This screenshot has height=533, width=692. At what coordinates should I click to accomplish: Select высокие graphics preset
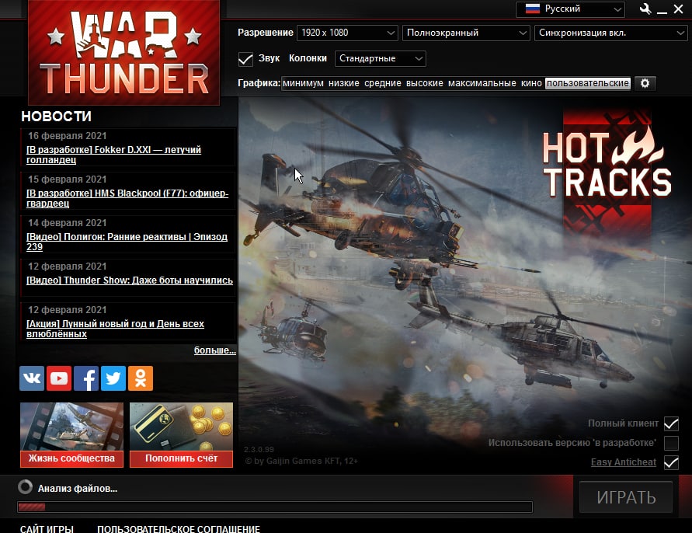[x=425, y=83]
